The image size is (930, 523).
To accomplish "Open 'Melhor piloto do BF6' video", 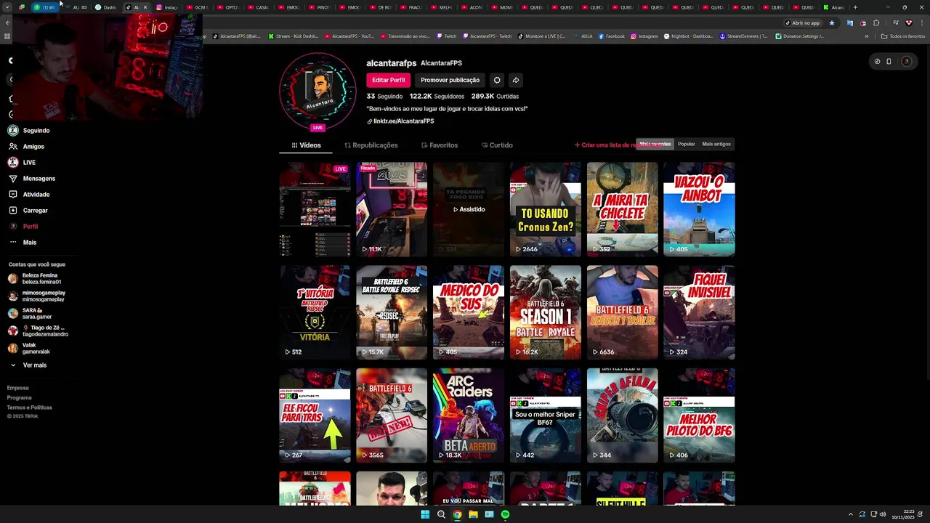I will click(x=699, y=415).
